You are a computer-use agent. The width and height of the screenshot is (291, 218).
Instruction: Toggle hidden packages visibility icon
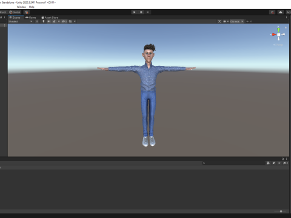(286, 163)
